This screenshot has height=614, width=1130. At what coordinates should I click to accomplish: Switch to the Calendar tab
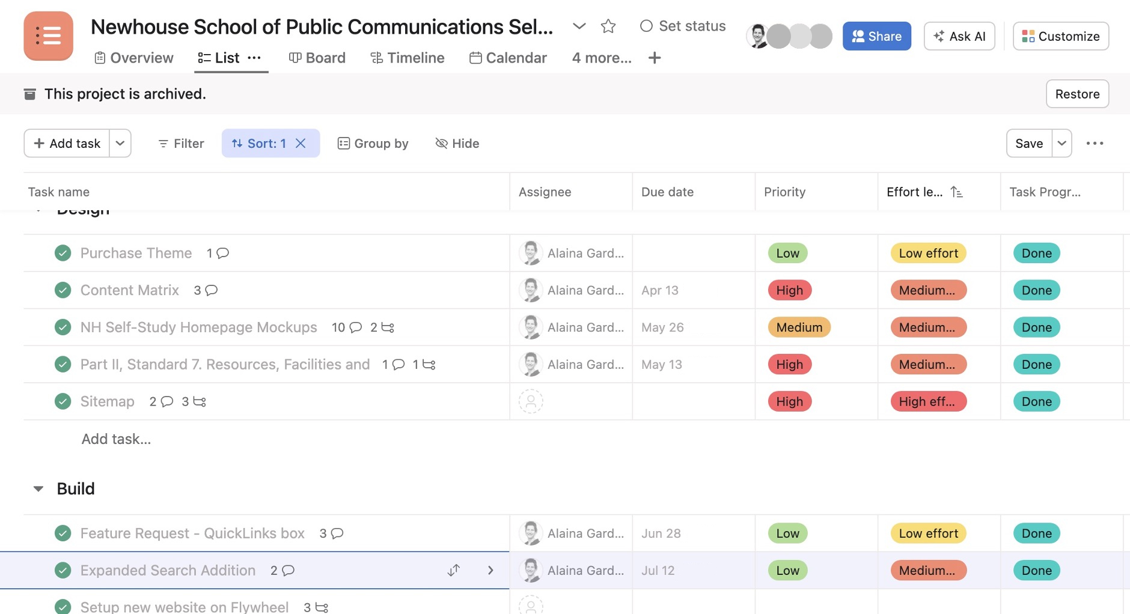pos(508,58)
